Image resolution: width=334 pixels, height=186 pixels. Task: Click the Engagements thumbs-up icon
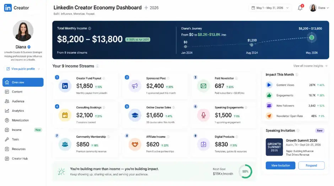point(269,95)
